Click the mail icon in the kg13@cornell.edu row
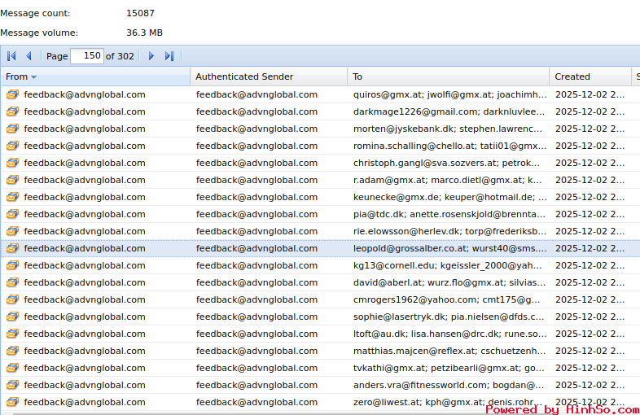Viewport: 640px width, 415px height. tap(12, 265)
